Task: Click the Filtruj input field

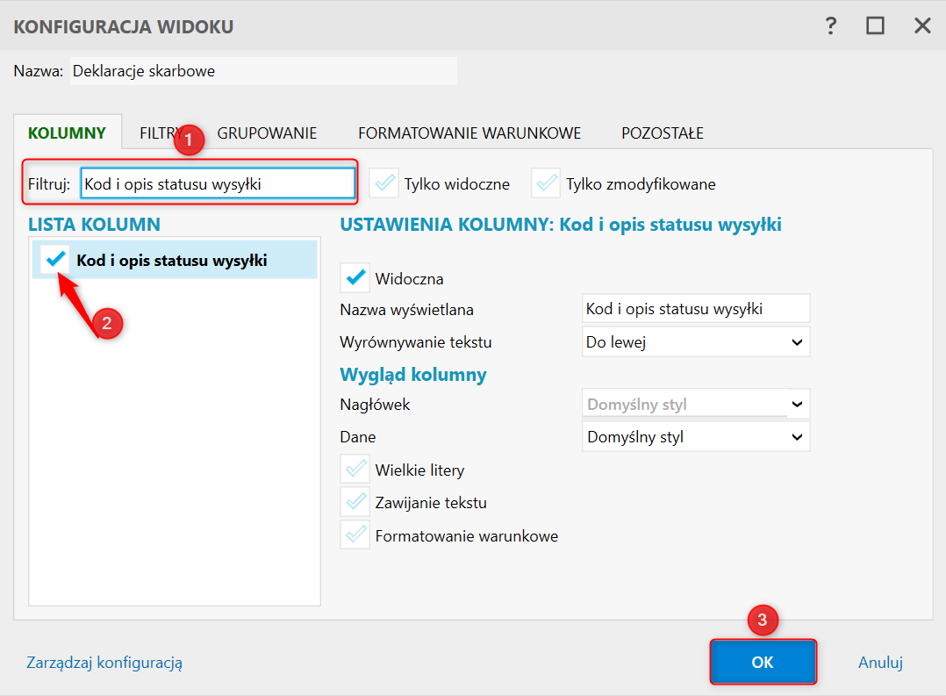Action: point(218,183)
